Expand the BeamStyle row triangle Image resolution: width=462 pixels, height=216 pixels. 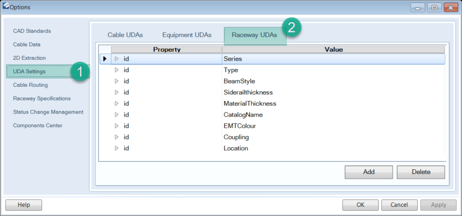coord(116,81)
